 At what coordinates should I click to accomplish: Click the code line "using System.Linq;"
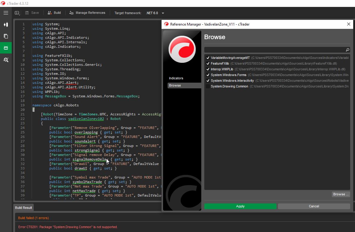[x=51, y=29]
